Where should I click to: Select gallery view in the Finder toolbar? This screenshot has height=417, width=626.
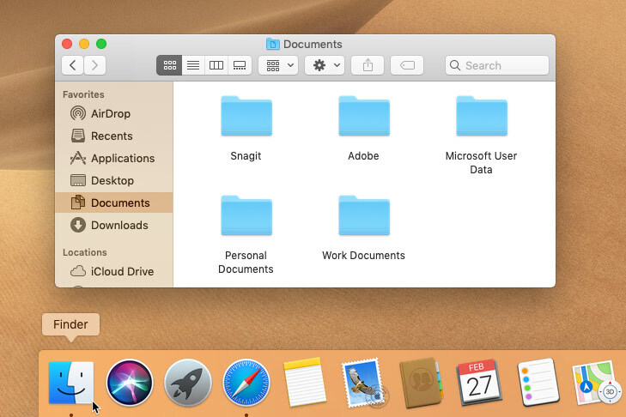[240, 65]
